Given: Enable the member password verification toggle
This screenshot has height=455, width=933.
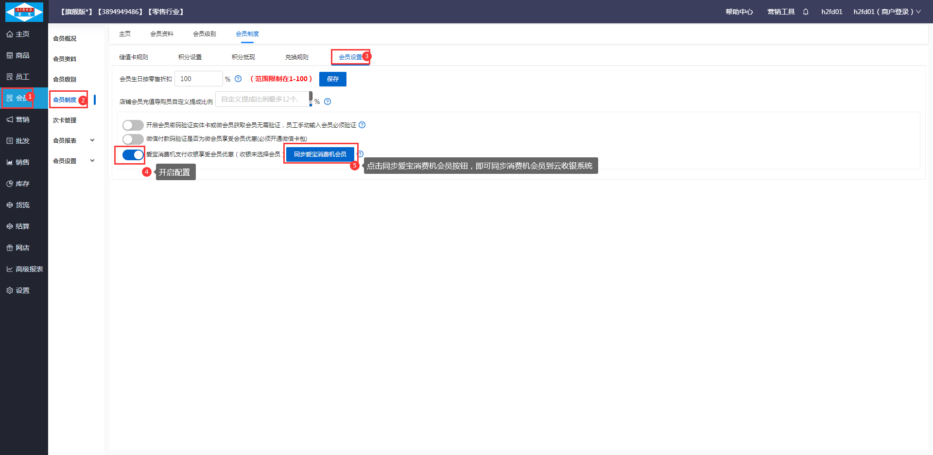Looking at the screenshot, I should click(x=133, y=125).
